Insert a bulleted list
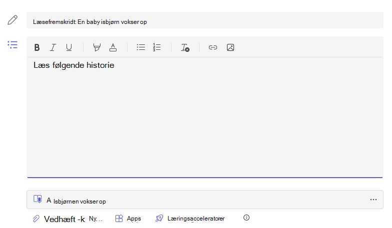392x228 pixels. (141, 47)
